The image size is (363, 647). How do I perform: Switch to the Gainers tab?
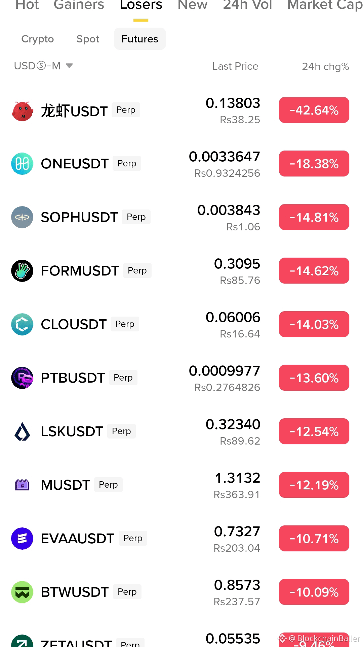click(79, 5)
